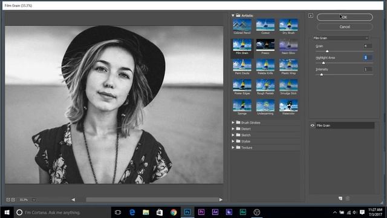Open Microsoft Edge from the taskbar
This screenshot has width=387, height=218.
point(132,213)
